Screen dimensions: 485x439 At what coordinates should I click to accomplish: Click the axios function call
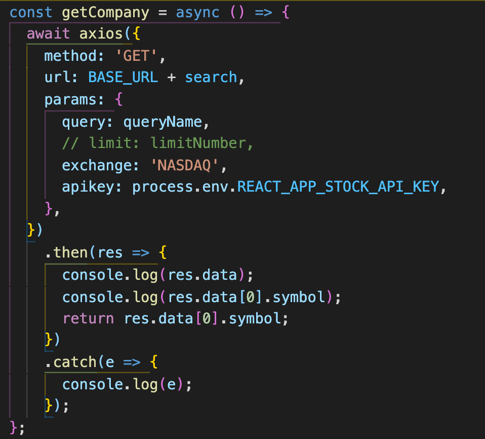click(102, 33)
